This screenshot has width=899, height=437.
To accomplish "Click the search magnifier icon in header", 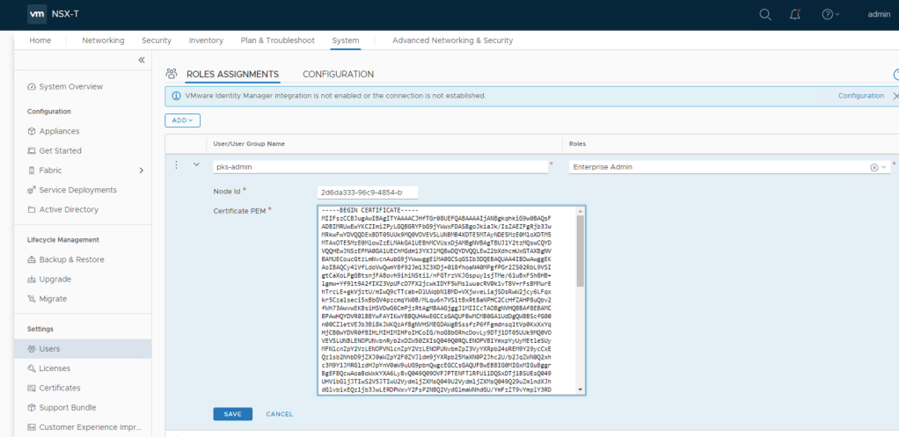I will tap(765, 14).
